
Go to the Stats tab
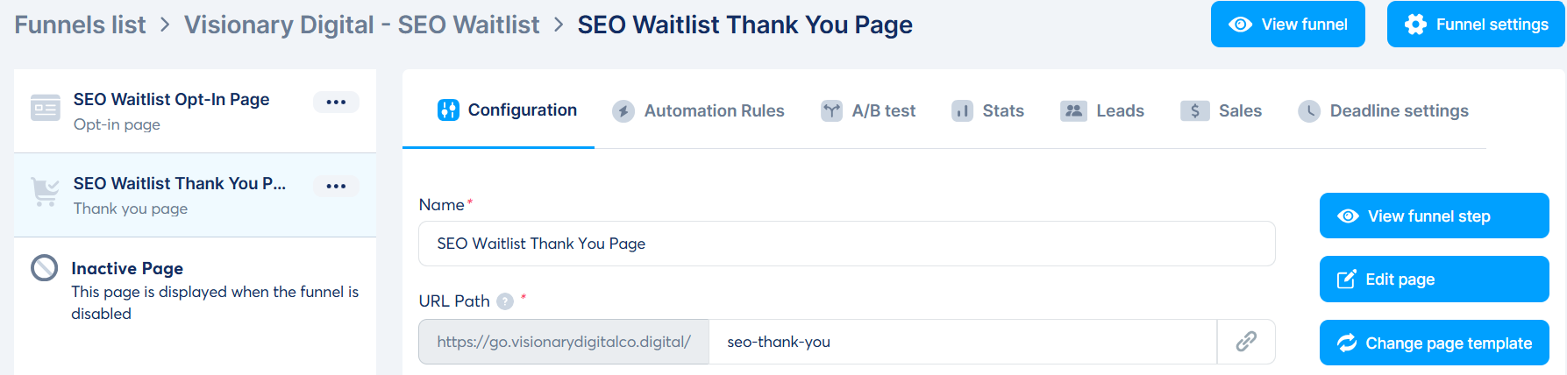pos(988,111)
